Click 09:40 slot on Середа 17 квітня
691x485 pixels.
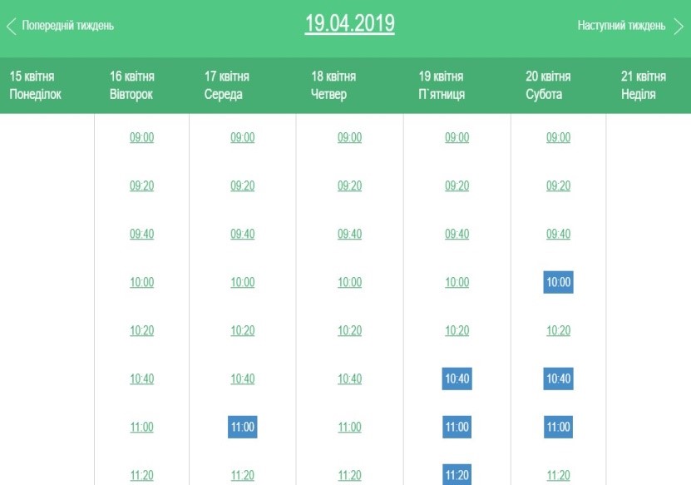(x=242, y=234)
